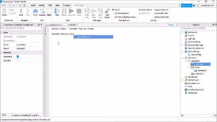Navigate forward with the Fwd arrow icon
The image size is (217, 122).
coord(28,11)
